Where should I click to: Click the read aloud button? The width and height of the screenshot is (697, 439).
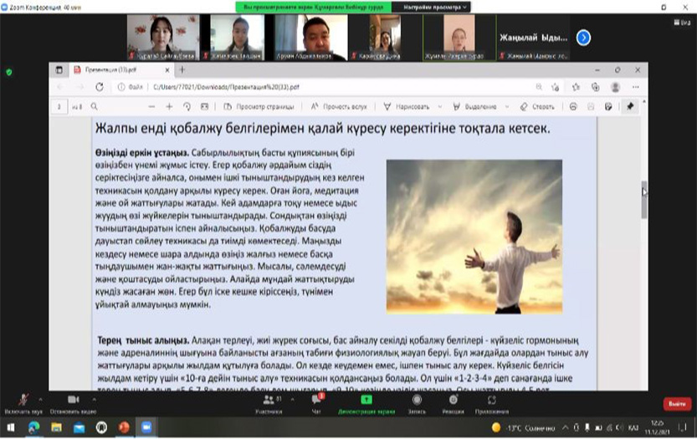(x=339, y=106)
